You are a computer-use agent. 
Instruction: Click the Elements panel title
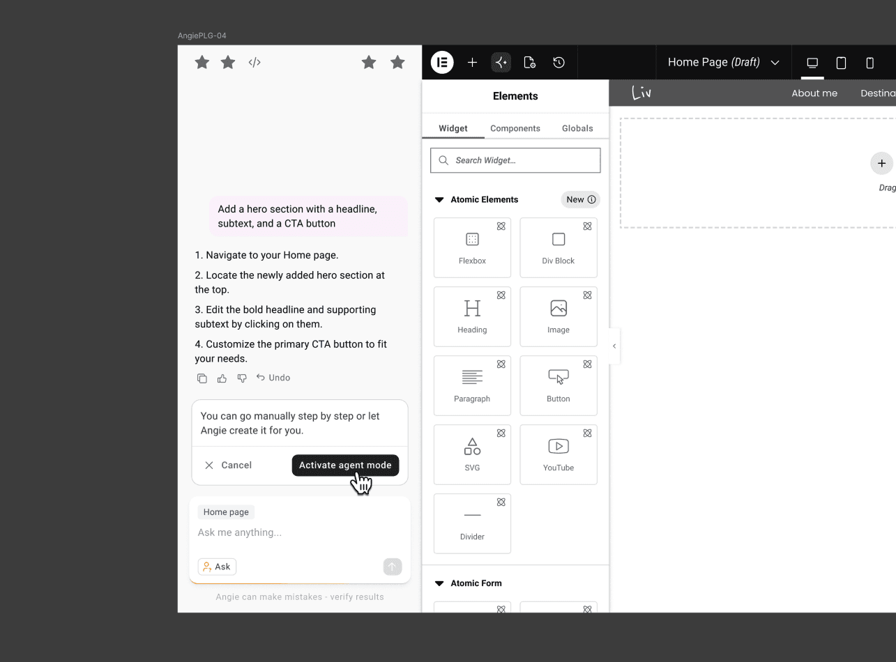click(515, 96)
